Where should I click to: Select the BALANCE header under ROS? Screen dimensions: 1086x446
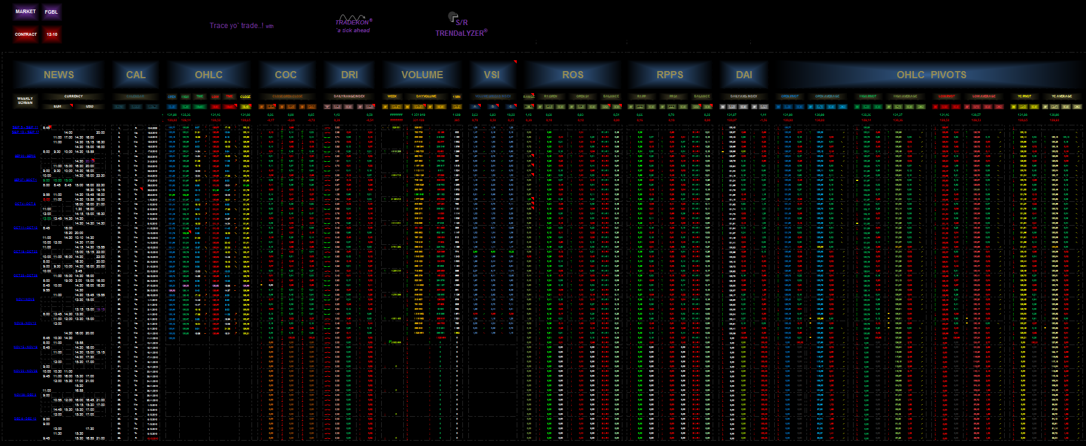[611, 96]
